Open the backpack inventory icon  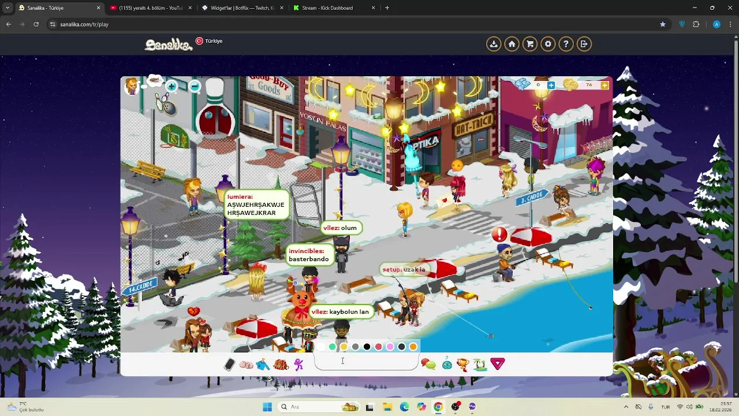[281, 364]
